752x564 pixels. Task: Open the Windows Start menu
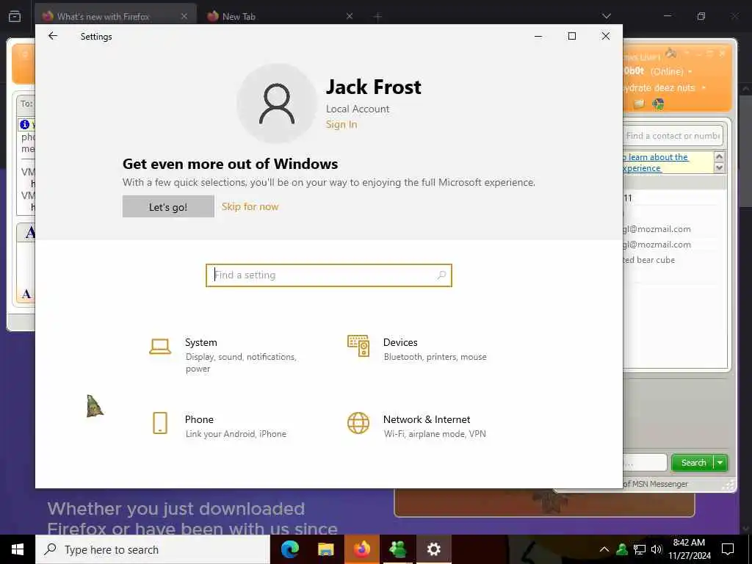[18, 549]
